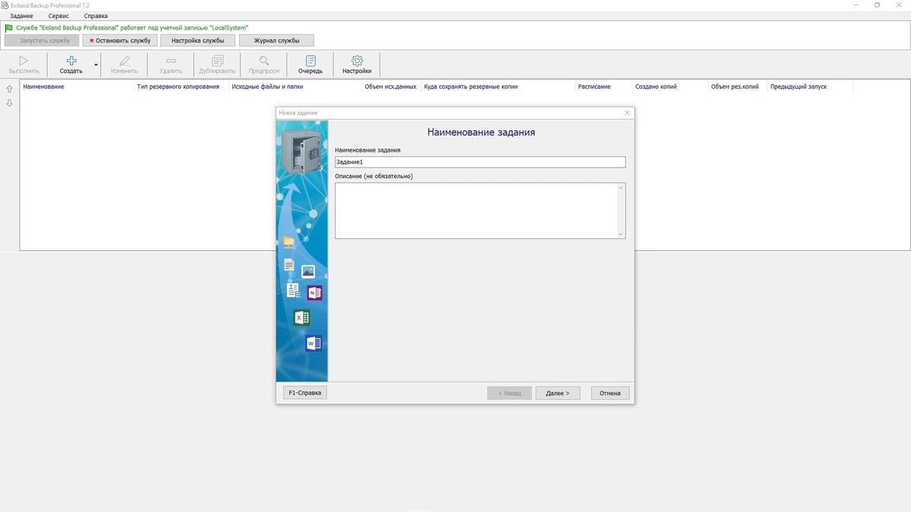Click the Предпросм preview toolbar icon

(x=263, y=64)
